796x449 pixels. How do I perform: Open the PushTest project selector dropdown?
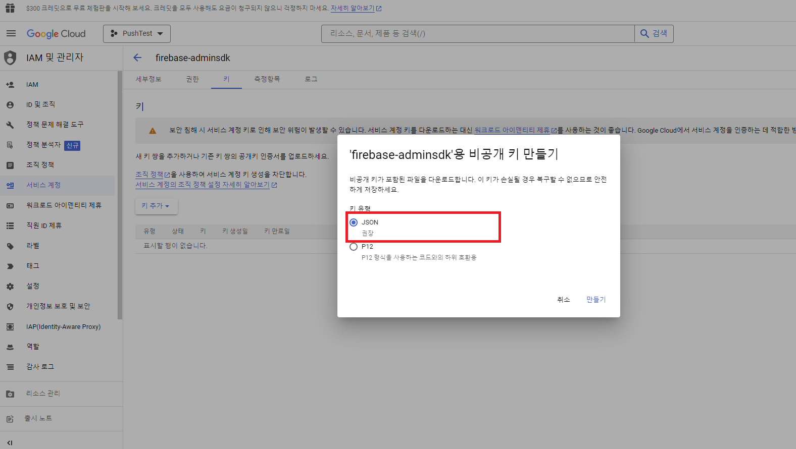tap(137, 34)
